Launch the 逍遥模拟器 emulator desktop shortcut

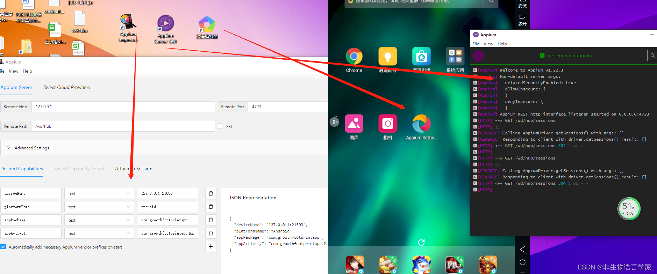[x=207, y=27]
